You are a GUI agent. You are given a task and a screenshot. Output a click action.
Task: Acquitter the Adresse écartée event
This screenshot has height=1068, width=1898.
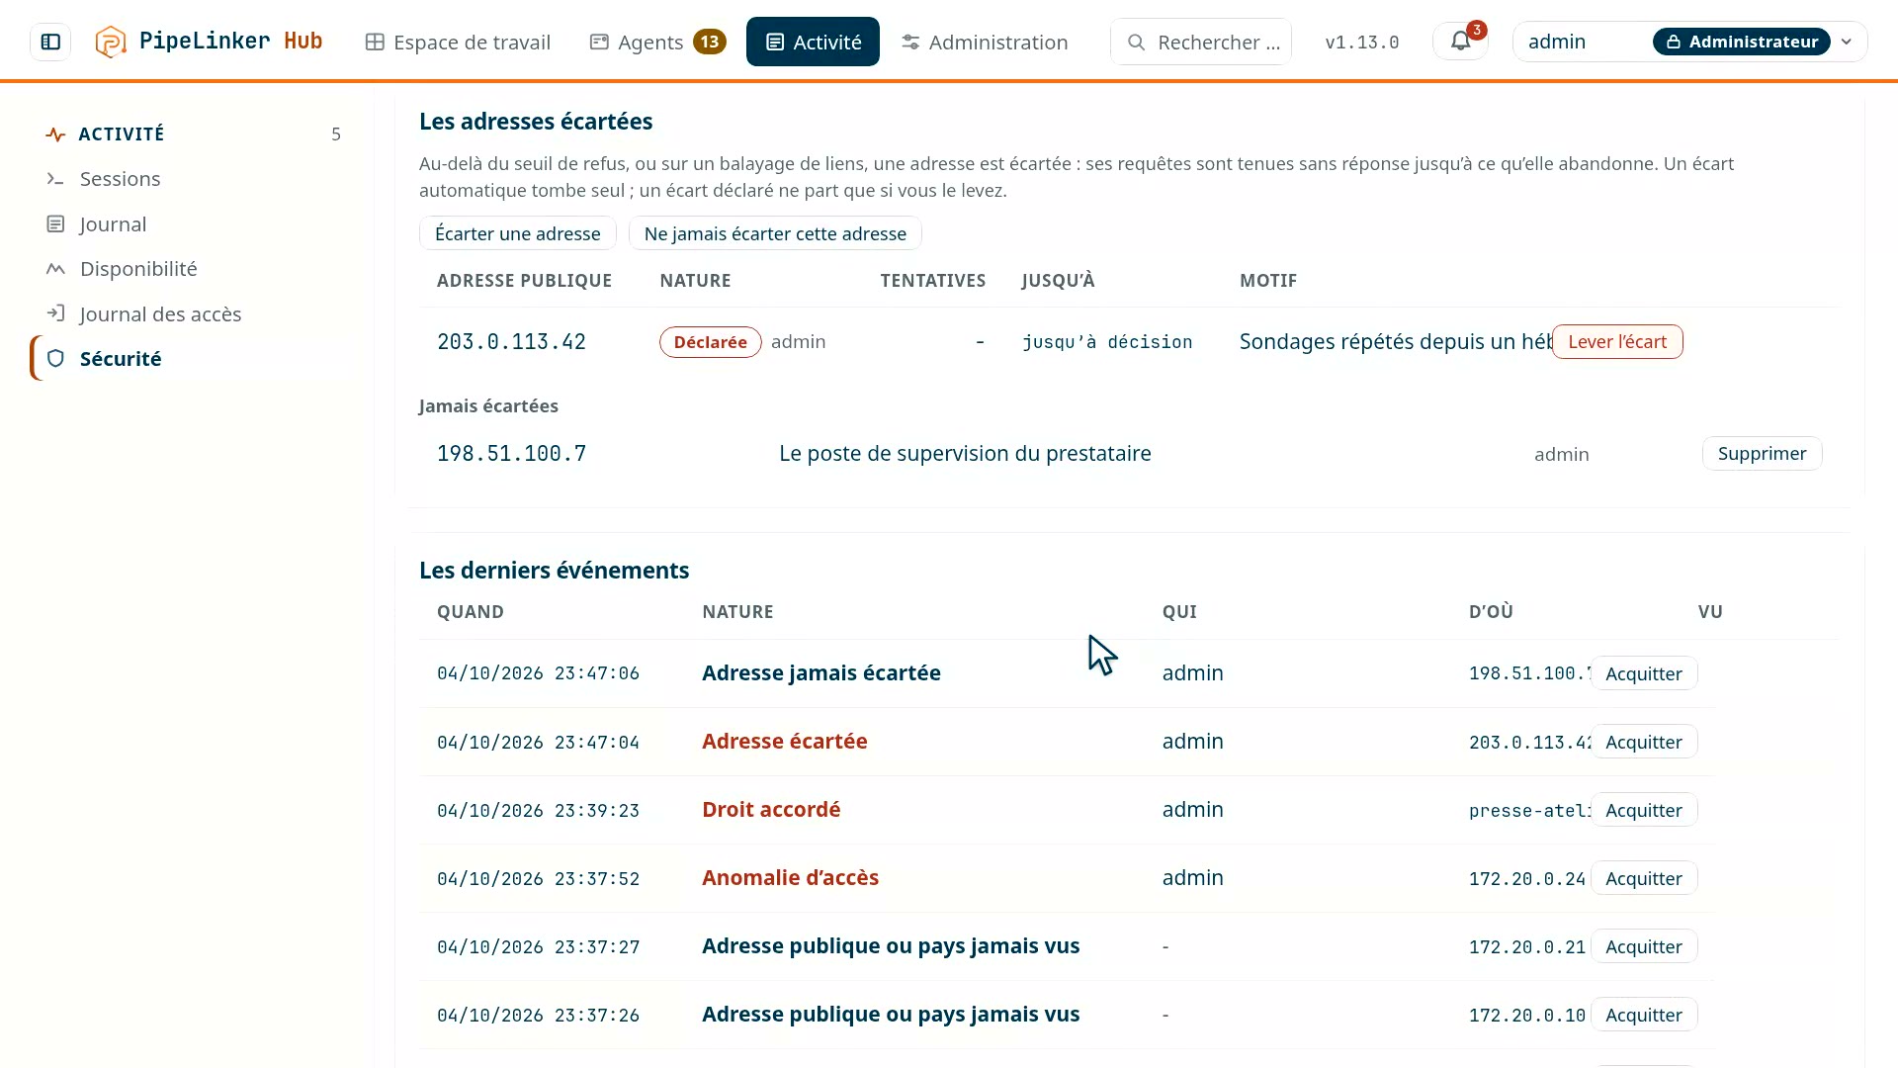click(1643, 742)
